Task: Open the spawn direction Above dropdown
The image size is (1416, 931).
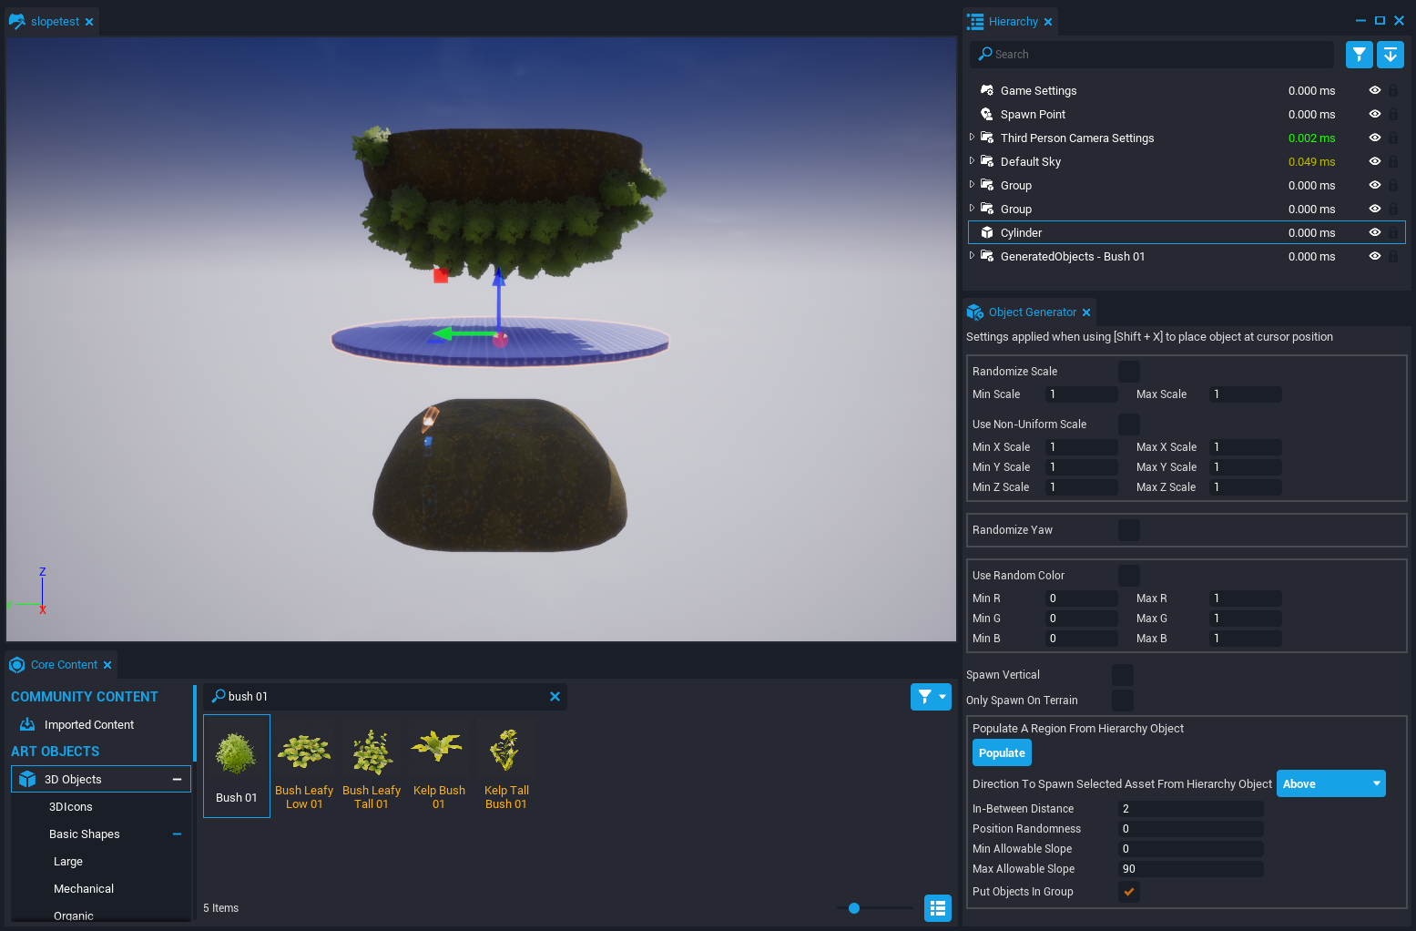Action: tap(1330, 784)
